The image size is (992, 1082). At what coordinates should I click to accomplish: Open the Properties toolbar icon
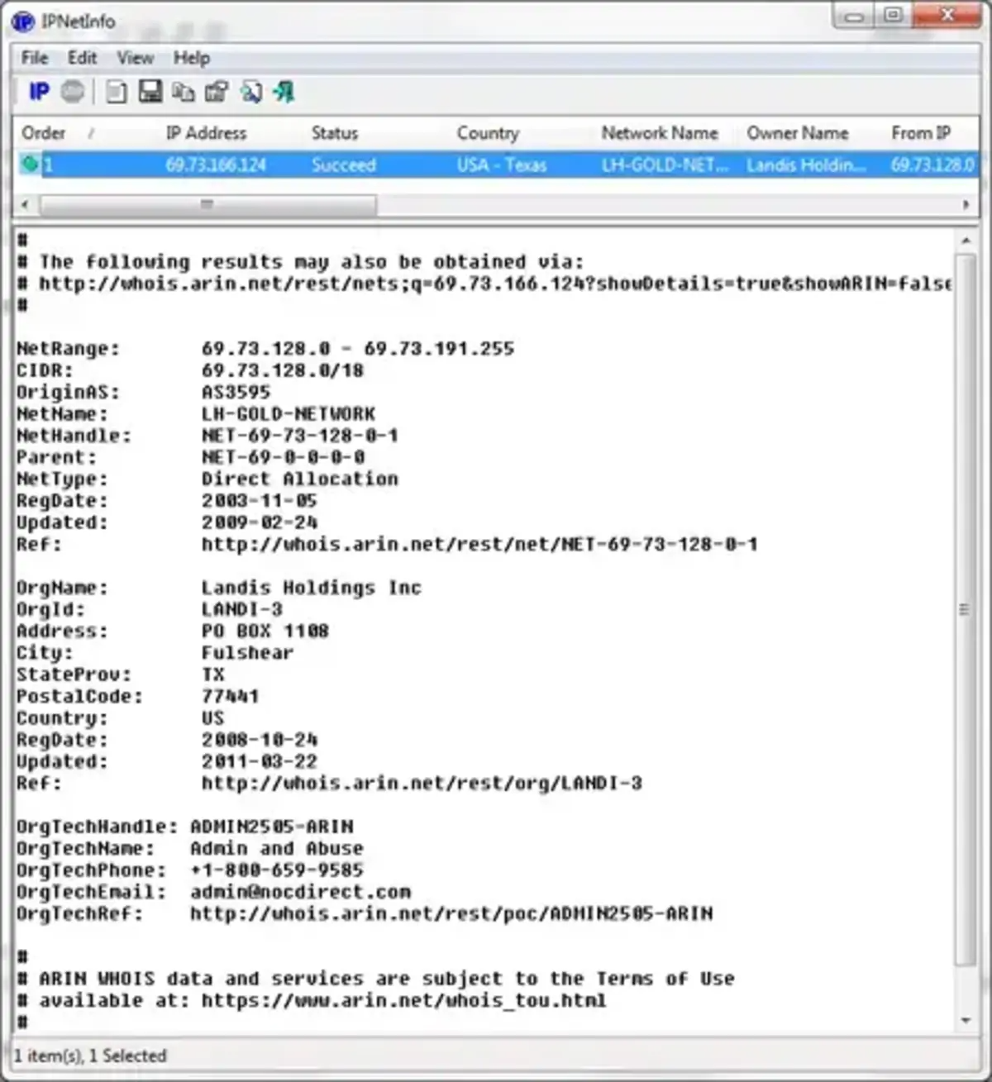[217, 92]
